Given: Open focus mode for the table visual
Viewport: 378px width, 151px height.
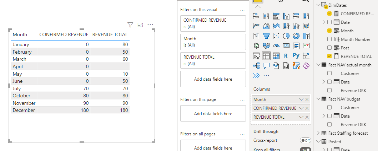Looking at the screenshot, I should 140,25.
